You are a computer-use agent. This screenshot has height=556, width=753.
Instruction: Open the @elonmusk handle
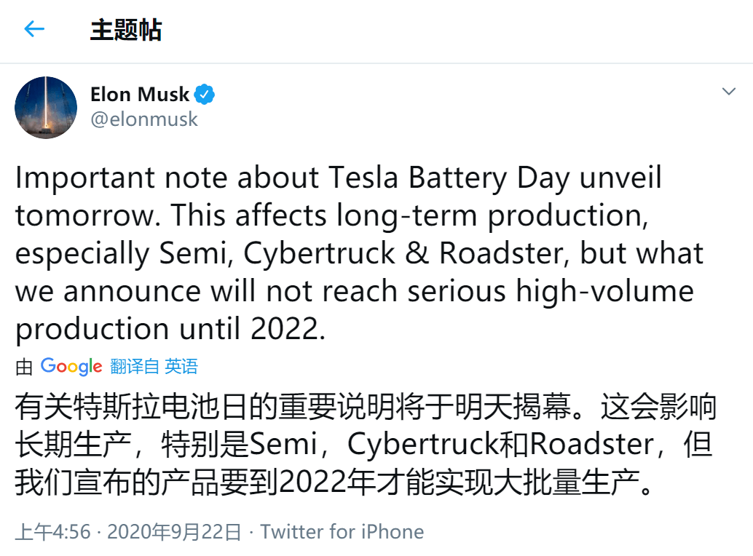(x=144, y=119)
